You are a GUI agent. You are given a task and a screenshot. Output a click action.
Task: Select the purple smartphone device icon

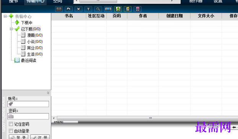(x=138, y=9)
